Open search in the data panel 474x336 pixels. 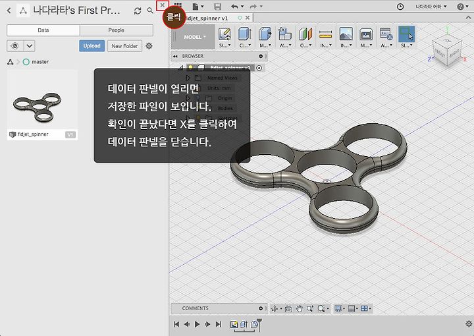[150, 11]
